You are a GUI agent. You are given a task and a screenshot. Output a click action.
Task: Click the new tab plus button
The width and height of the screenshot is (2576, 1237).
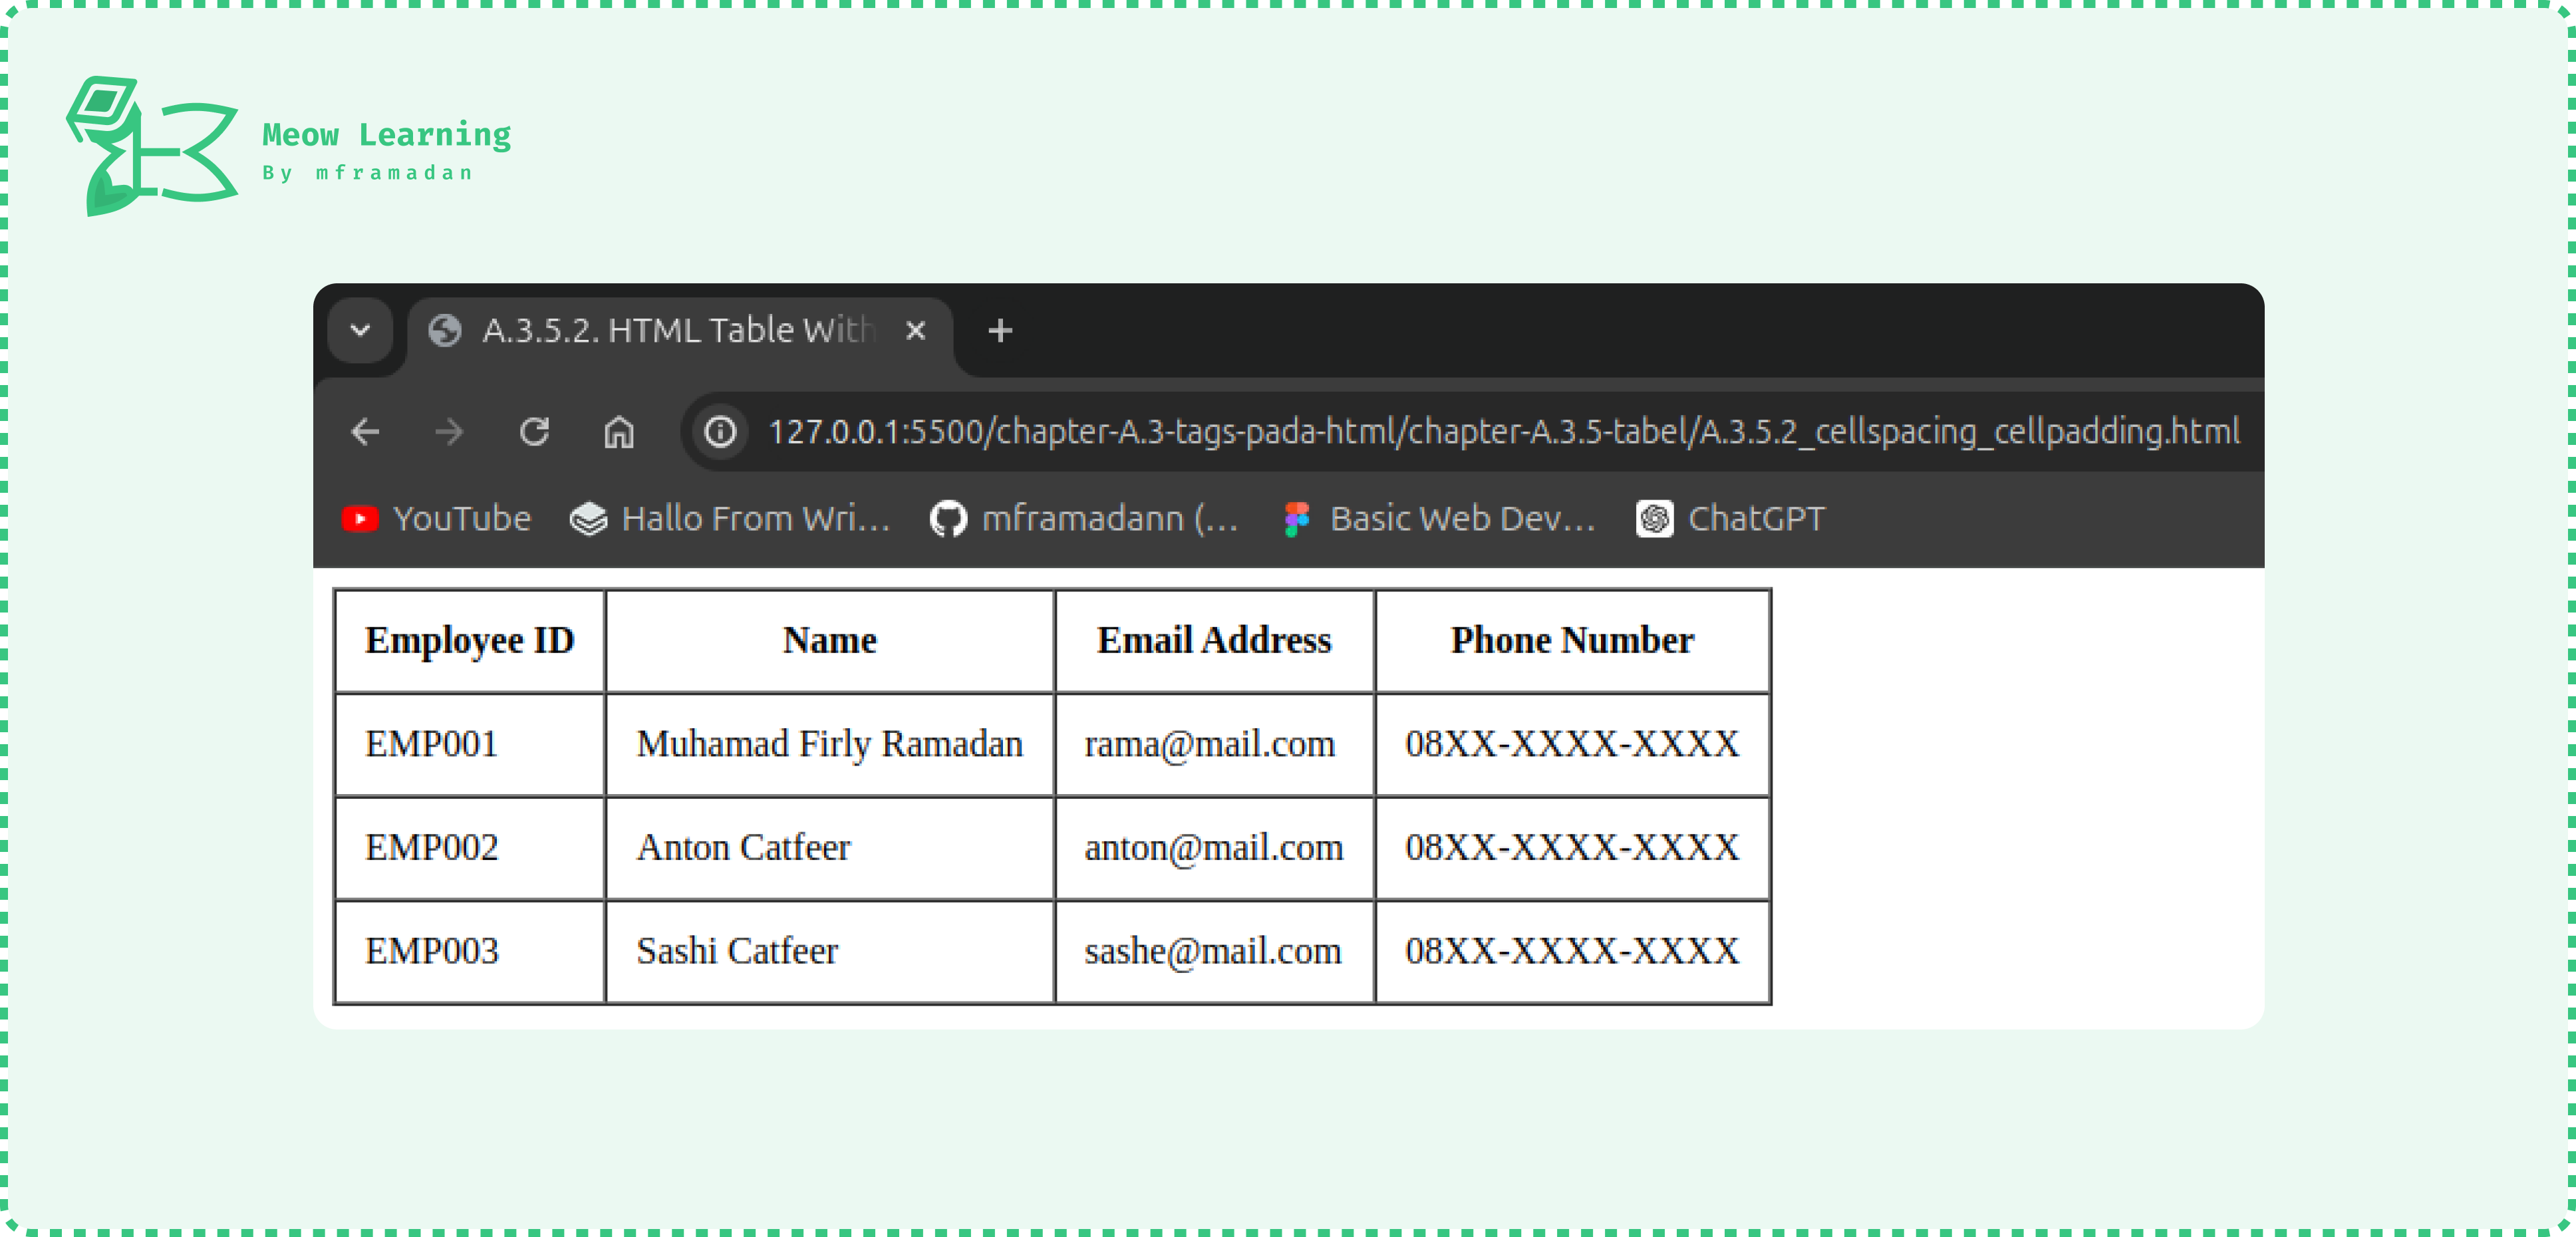point(1000,329)
